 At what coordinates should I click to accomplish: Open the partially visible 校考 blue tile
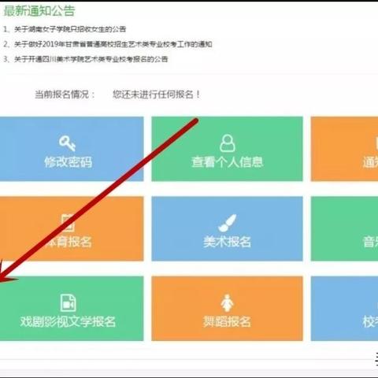(x=344, y=309)
